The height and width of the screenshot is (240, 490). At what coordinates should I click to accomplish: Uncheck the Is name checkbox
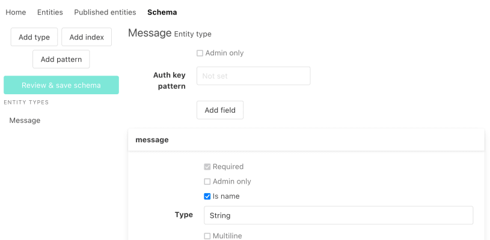click(x=207, y=196)
